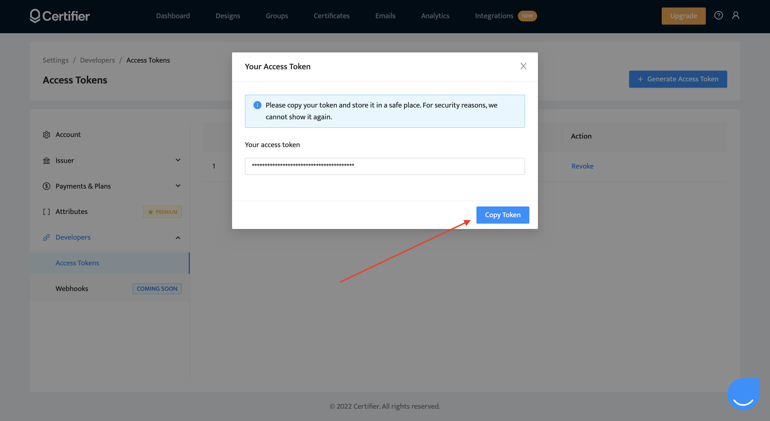
Task: Open the chat support bubble
Action: coord(743,395)
